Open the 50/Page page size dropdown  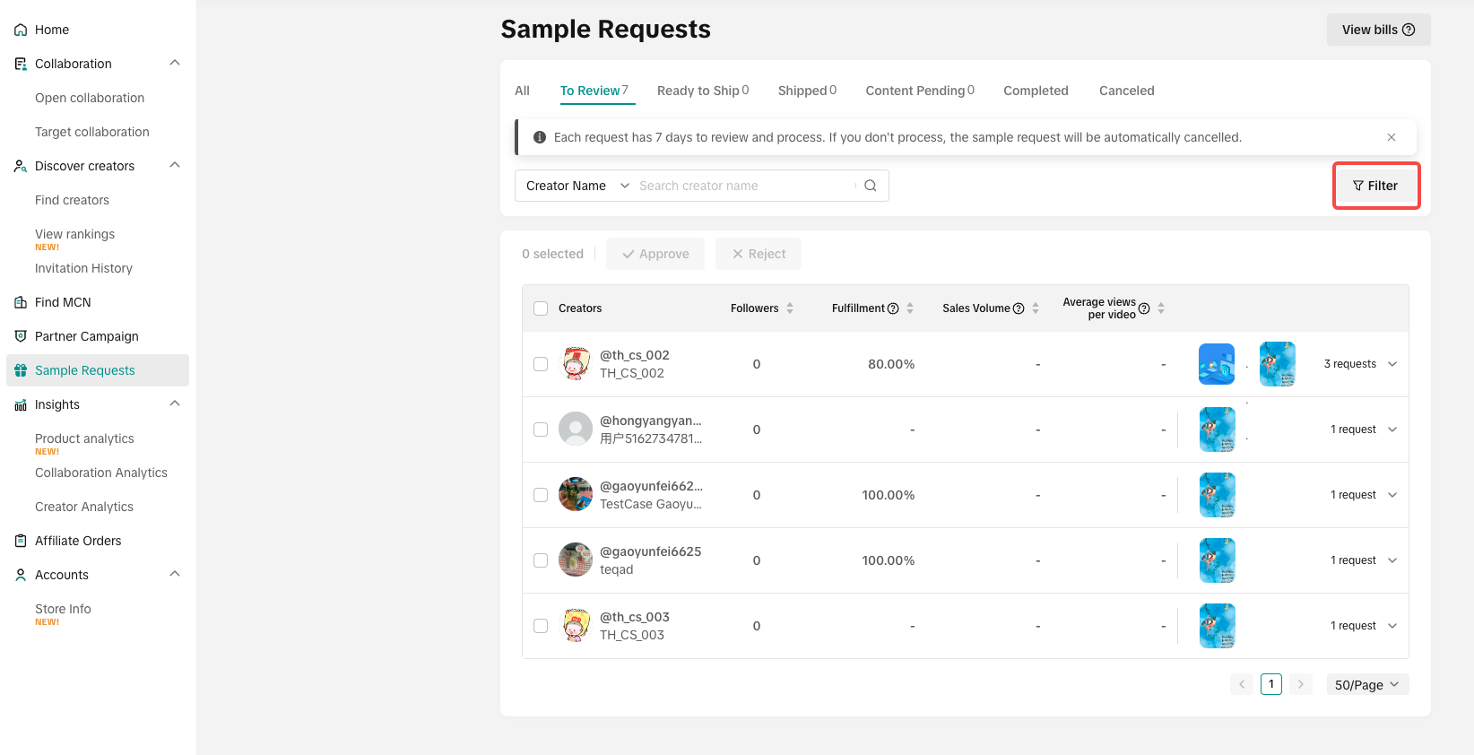[x=1367, y=684]
